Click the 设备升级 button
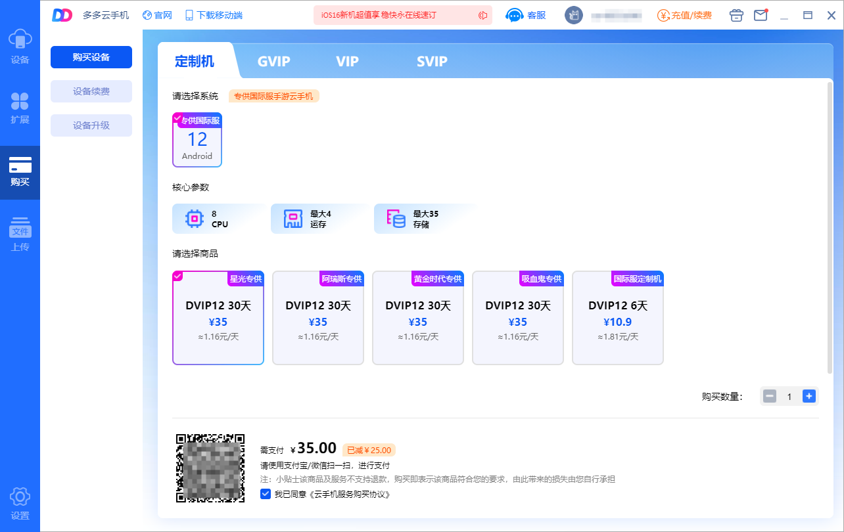The image size is (844, 532). [91, 125]
